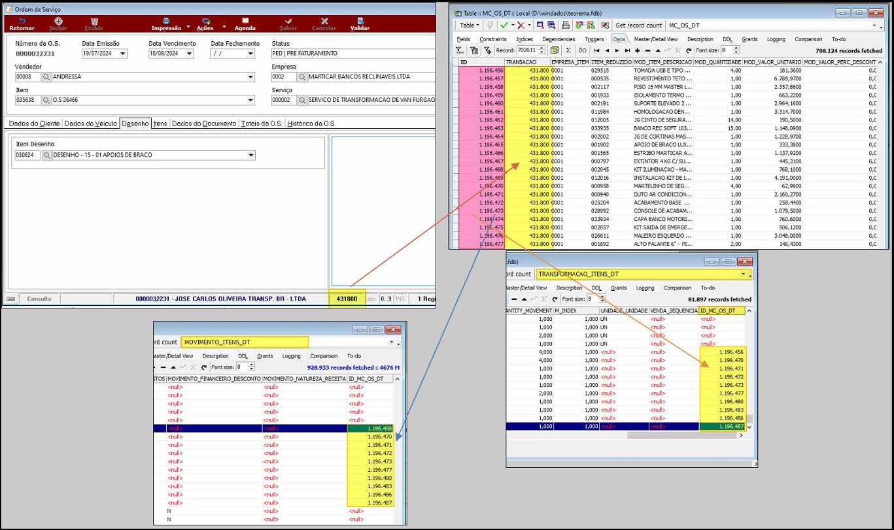Click the edit record up-arrow in MC_OS_DT

pyautogui.click(x=657, y=50)
